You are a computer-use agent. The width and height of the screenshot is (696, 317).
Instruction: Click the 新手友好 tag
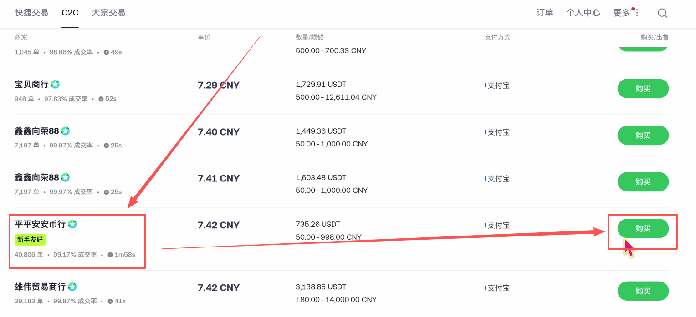coord(31,240)
